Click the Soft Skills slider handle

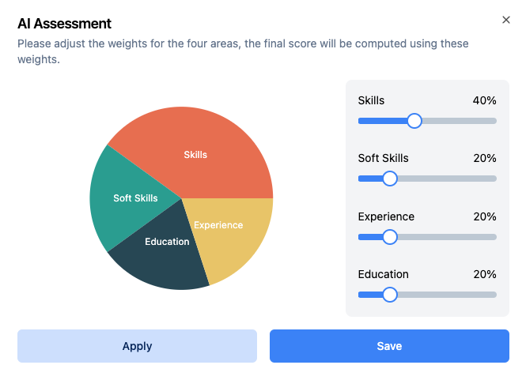[389, 179]
